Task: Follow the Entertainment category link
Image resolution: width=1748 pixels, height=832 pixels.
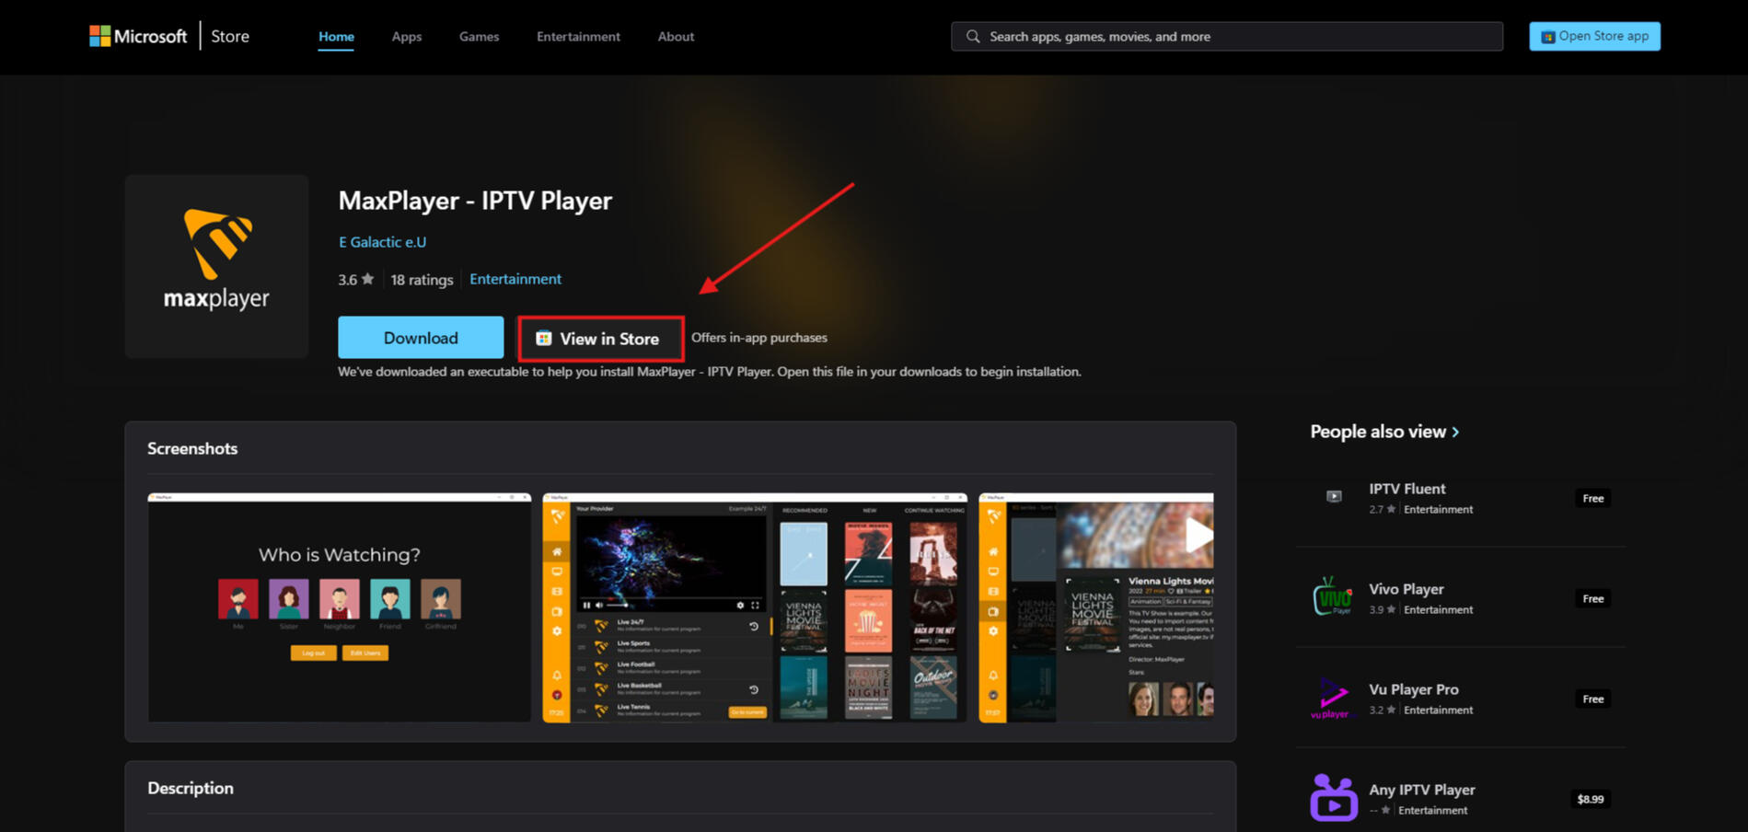Action: click(515, 279)
